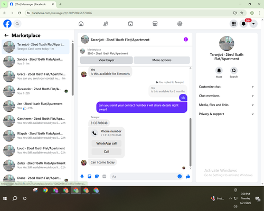Open Chrome three-dot menu
Viewport: 264px width, 211px height.
click(x=259, y=13)
